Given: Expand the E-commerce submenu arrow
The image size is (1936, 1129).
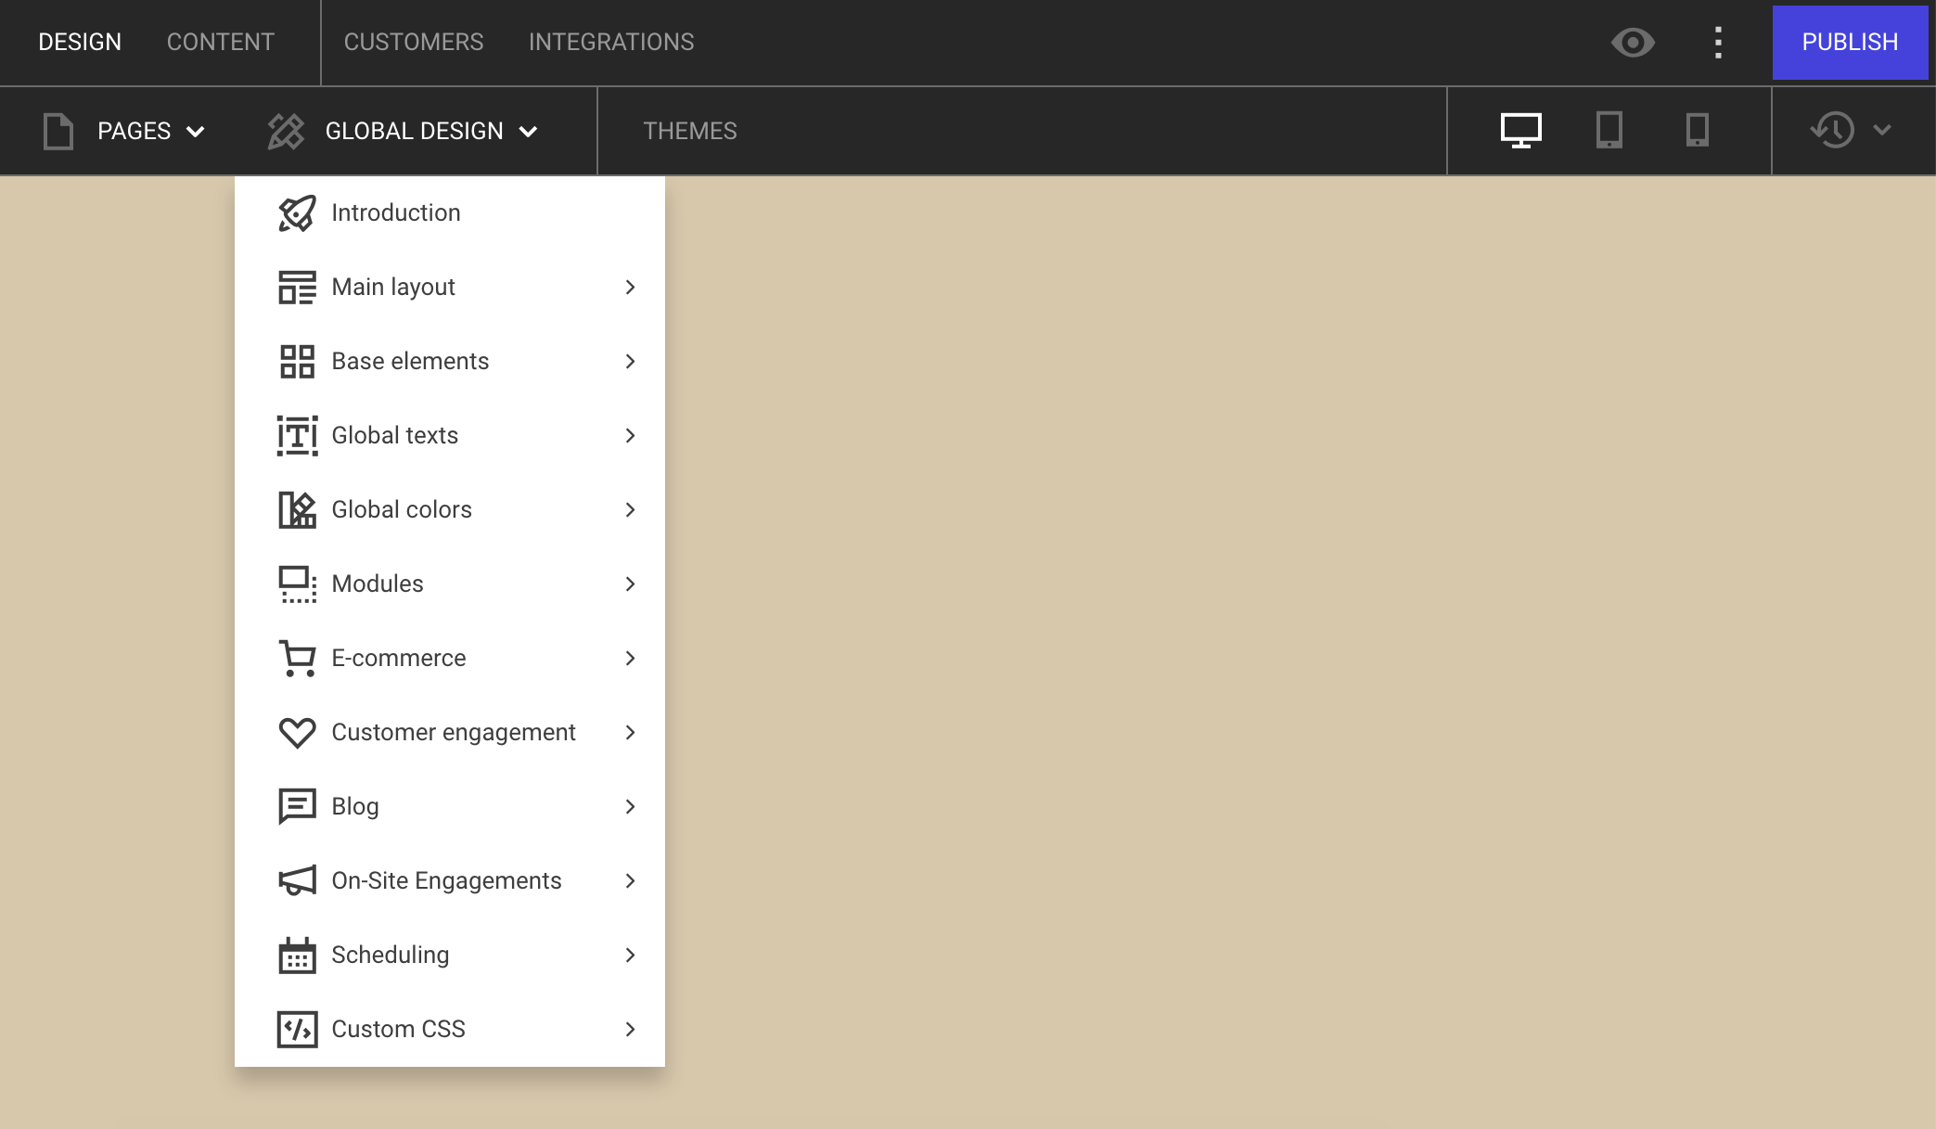Looking at the screenshot, I should [x=631, y=659].
